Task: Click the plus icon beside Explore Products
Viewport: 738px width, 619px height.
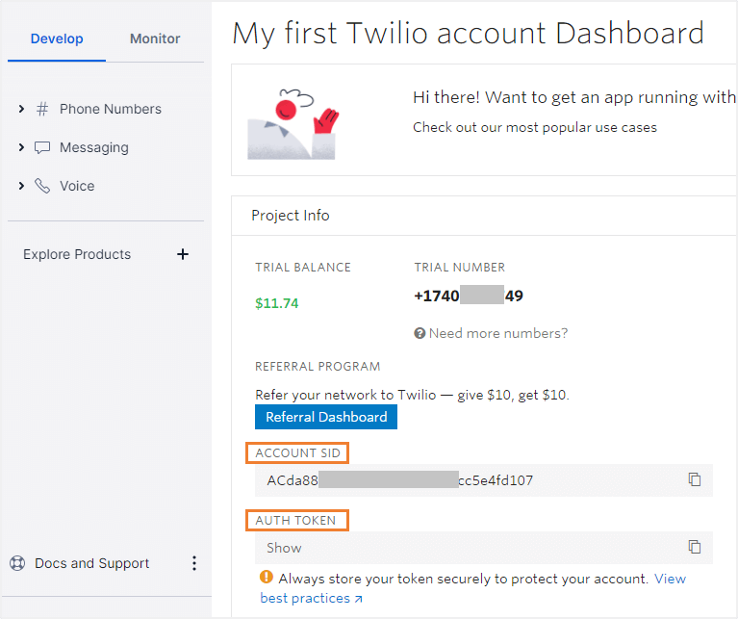Action: coord(183,254)
